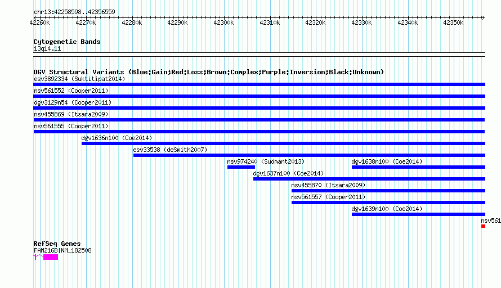Open the dgv1636n100 (Coe2014) variant label

tap(117, 138)
